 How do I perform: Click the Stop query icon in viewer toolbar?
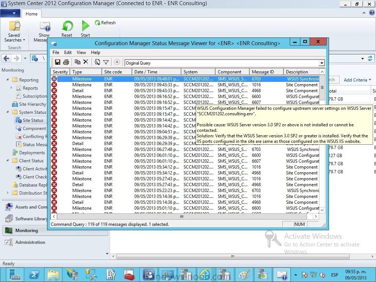pos(117,62)
